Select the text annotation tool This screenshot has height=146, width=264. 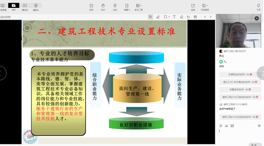(x=174, y=17)
